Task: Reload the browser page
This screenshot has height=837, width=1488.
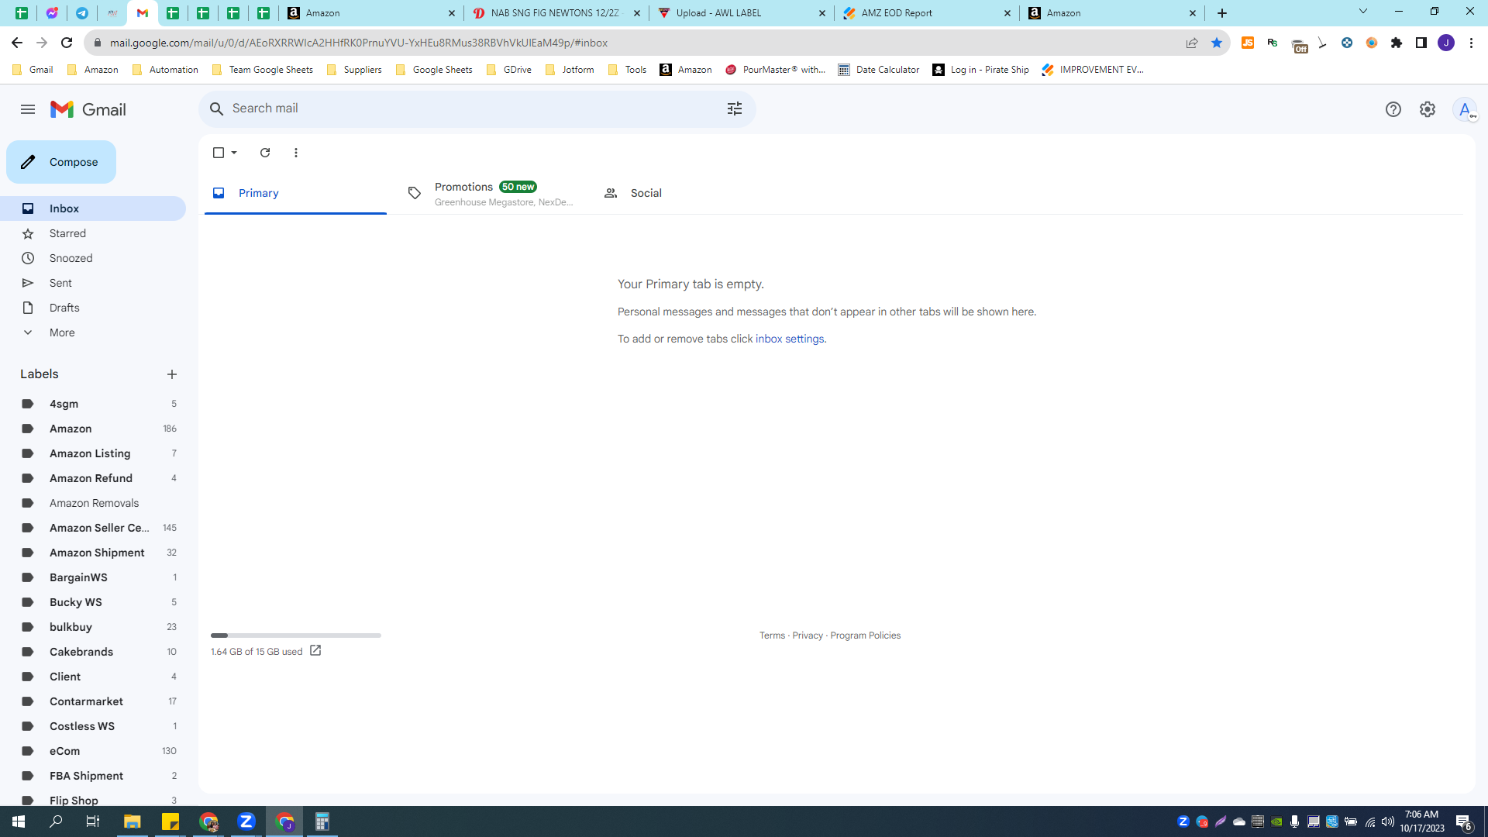Action: [x=67, y=43]
